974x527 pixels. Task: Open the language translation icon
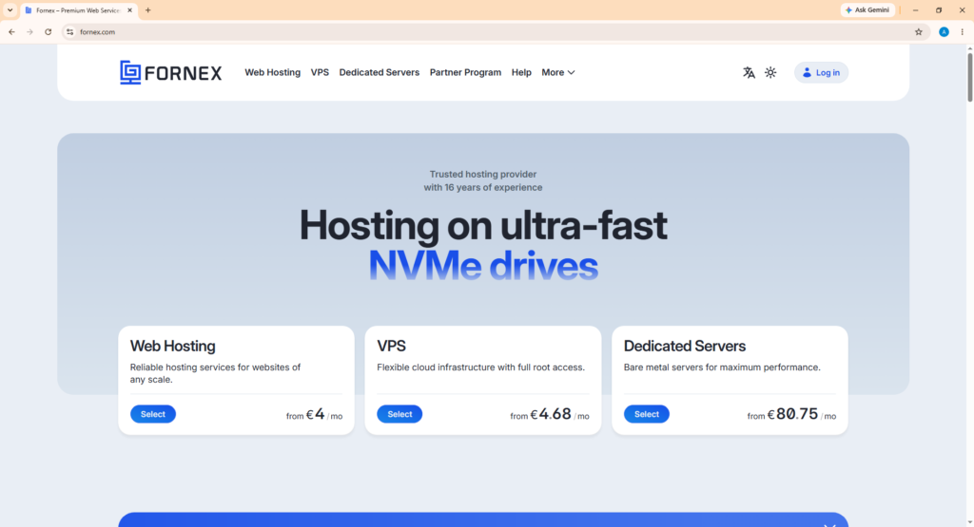coord(749,72)
